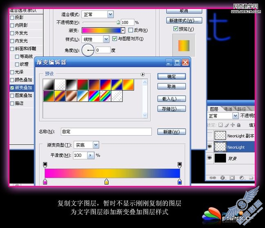The height and width of the screenshot is (228, 265).
Task: Pick the transparent rainbow gradient preset
Action: [106, 96]
